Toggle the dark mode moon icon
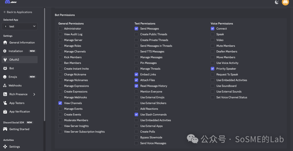This screenshot has width=293, height=151. 277,2
